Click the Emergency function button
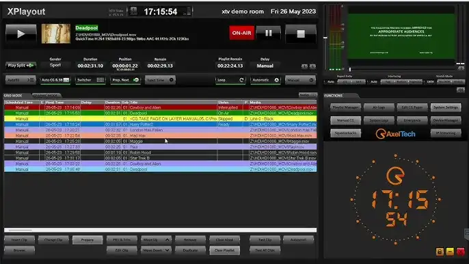469x264 pixels. pos(412,120)
